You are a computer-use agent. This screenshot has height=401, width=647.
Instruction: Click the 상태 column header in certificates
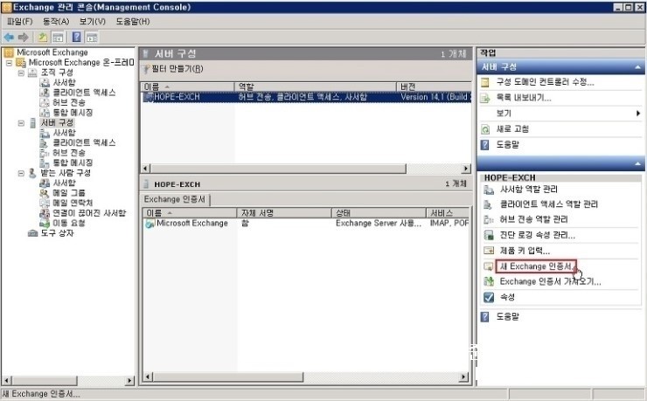coord(379,213)
